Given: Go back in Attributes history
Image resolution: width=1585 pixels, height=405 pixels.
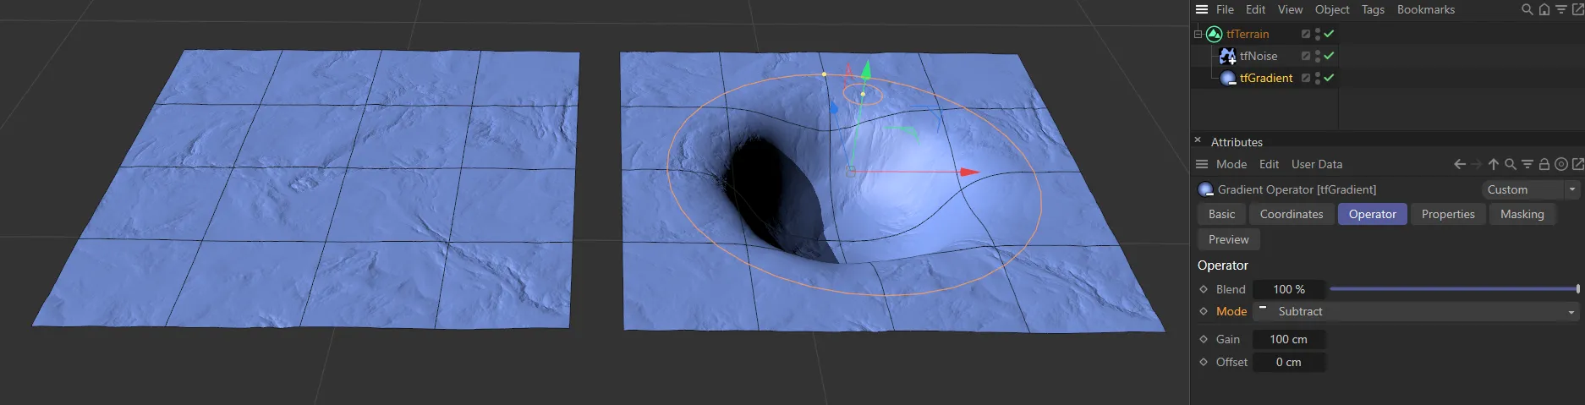Looking at the screenshot, I should (x=1460, y=164).
